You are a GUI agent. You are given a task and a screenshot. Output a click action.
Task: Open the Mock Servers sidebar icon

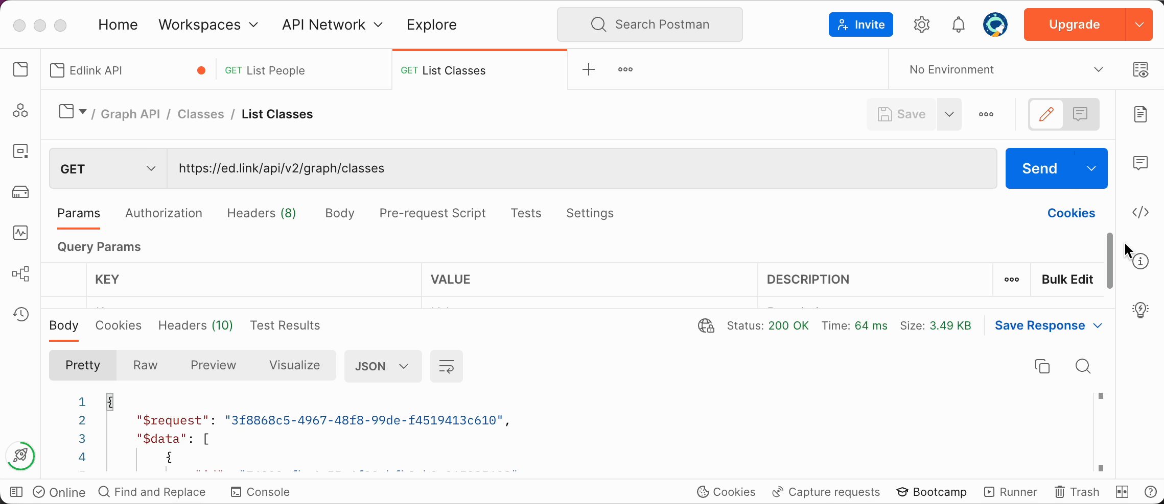coord(20,192)
